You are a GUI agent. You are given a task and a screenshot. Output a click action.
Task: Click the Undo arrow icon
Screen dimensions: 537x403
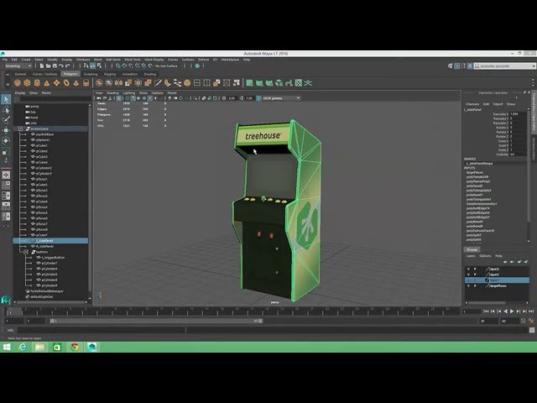click(61, 65)
